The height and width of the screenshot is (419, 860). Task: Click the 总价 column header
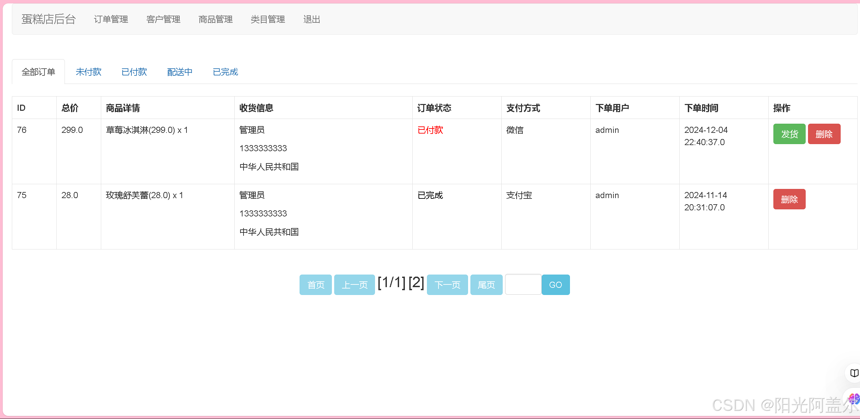pyautogui.click(x=70, y=108)
